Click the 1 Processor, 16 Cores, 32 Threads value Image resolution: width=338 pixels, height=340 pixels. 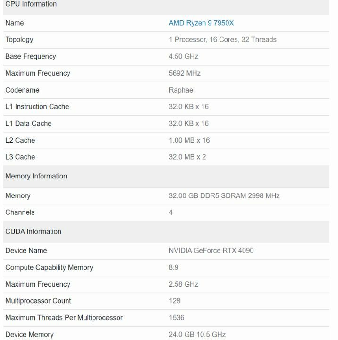coord(222,40)
